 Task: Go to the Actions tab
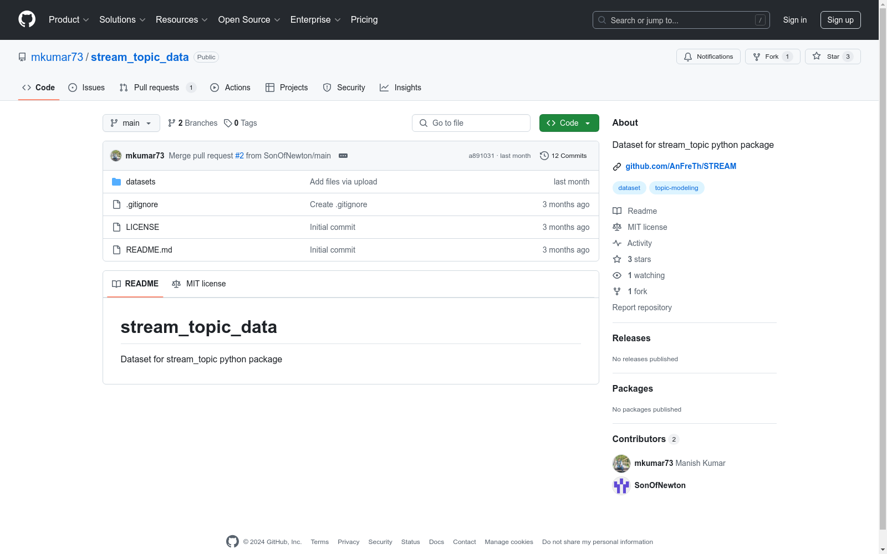tap(231, 88)
